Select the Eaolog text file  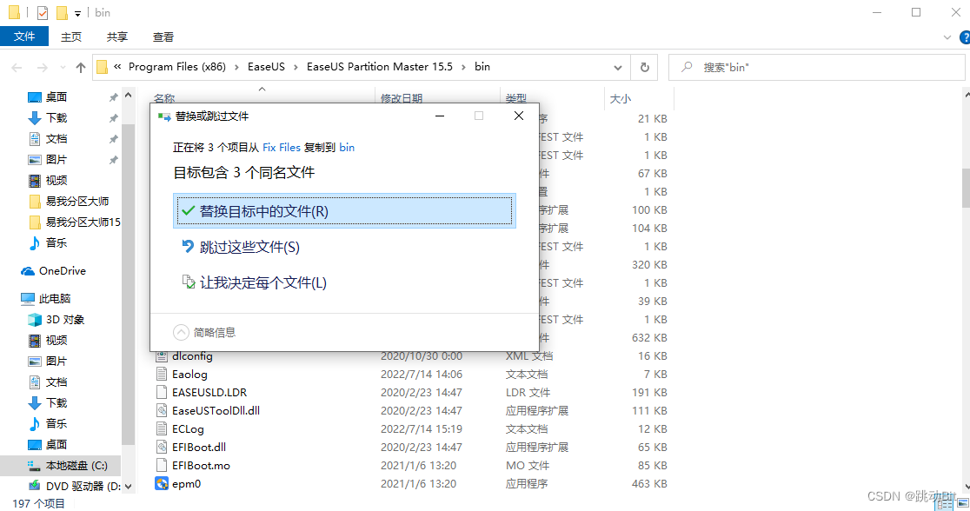[190, 375]
